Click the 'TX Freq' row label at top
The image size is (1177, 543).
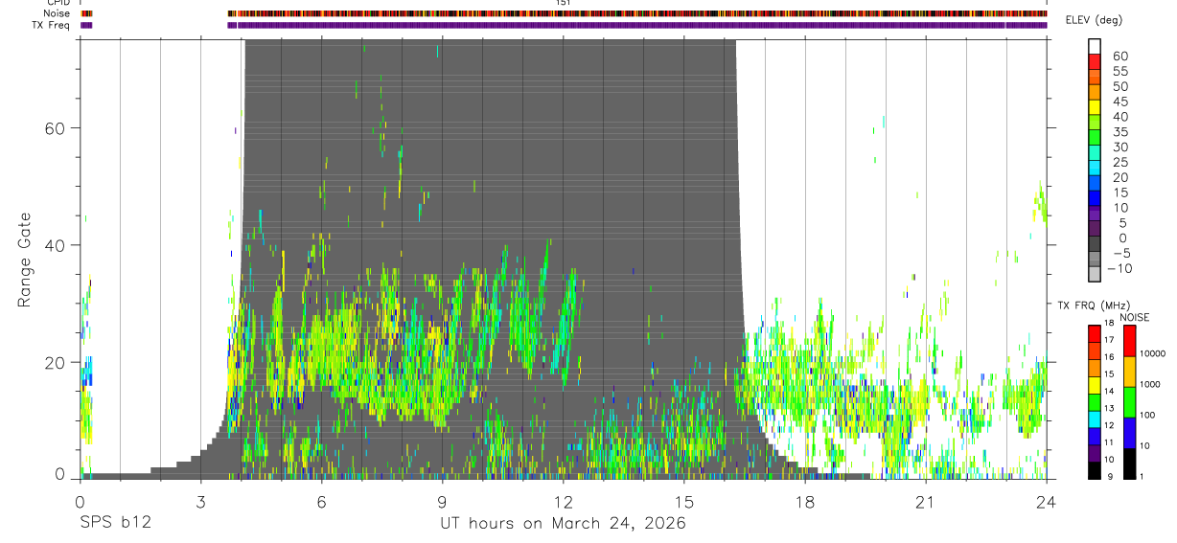tap(53, 25)
